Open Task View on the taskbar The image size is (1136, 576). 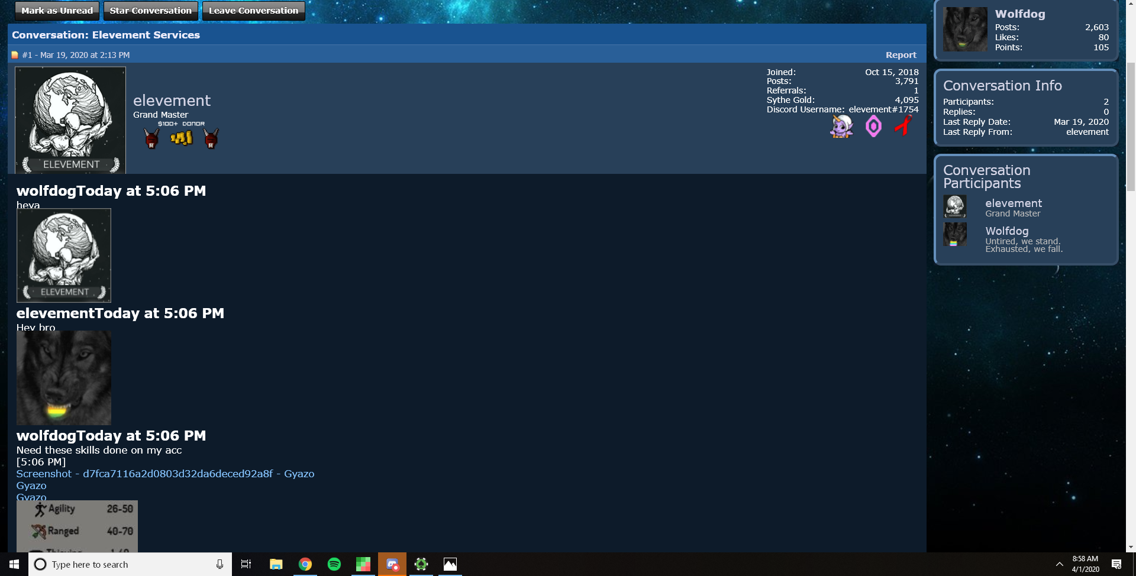pos(246,564)
